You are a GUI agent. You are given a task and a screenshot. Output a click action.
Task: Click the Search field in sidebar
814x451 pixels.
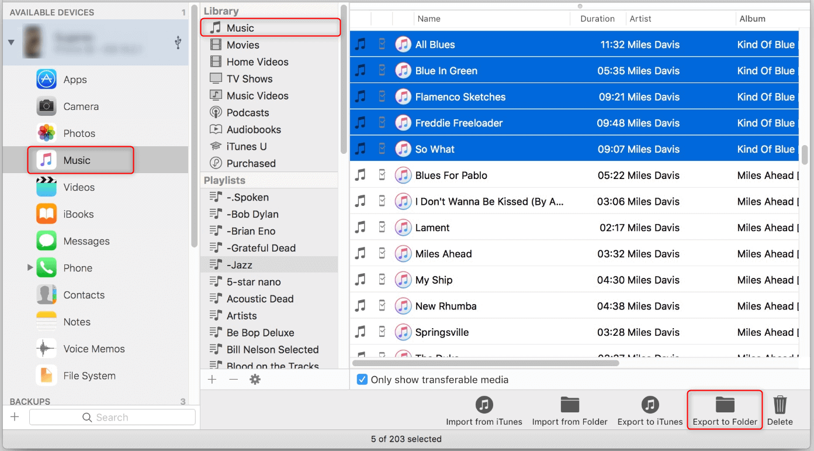112,417
